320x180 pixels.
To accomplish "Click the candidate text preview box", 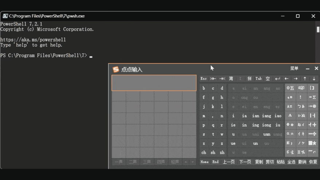I will tap(154, 83).
